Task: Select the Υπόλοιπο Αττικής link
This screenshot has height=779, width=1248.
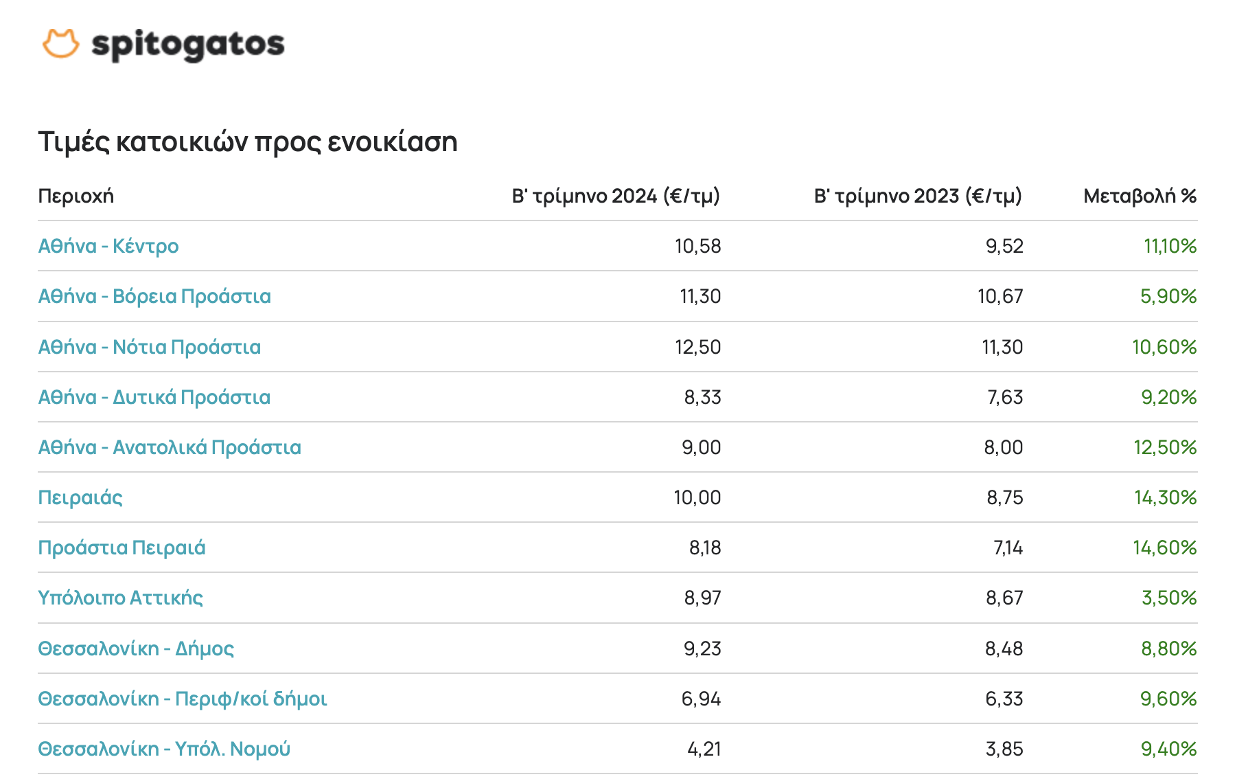Action: coord(120,598)
